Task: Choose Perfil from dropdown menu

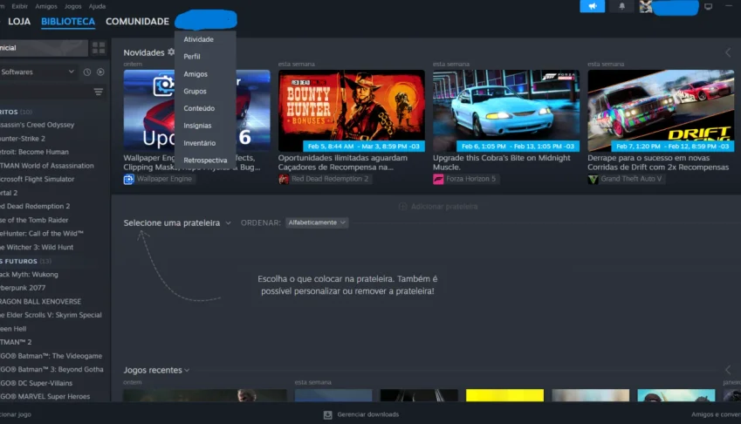Action: click(x=192, y=56)
